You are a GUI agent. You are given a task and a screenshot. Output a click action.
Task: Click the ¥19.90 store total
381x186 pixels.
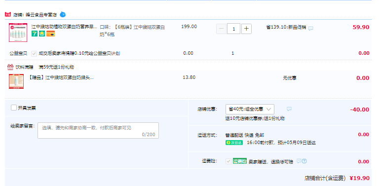359,178
